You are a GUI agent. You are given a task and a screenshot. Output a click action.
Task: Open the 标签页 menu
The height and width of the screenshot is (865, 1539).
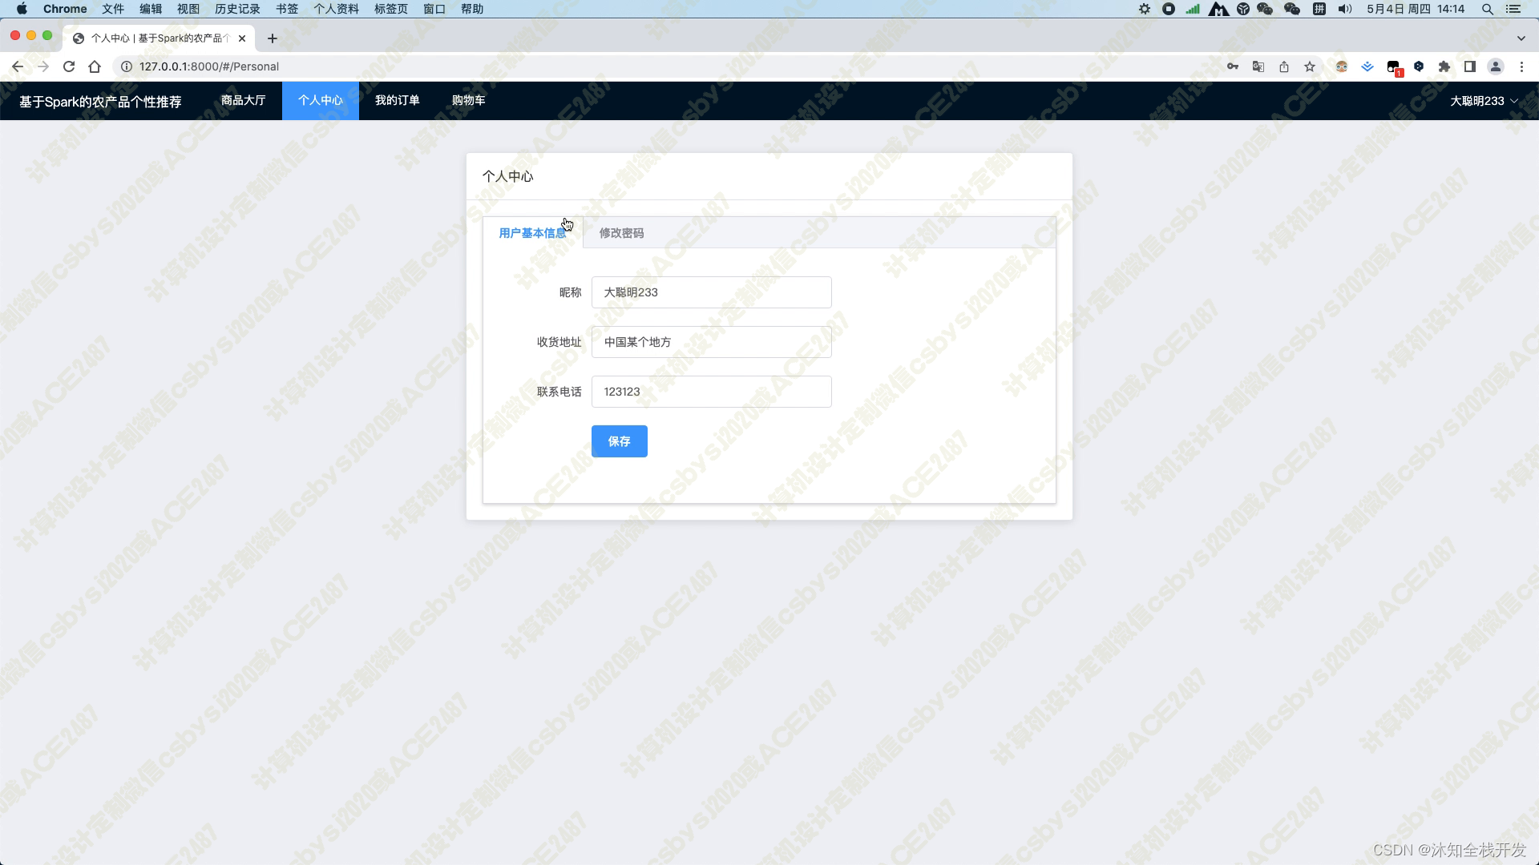(x=391, y=9)
